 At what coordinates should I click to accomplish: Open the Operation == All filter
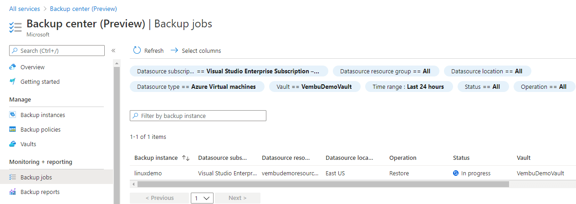(x=545, y=87)
